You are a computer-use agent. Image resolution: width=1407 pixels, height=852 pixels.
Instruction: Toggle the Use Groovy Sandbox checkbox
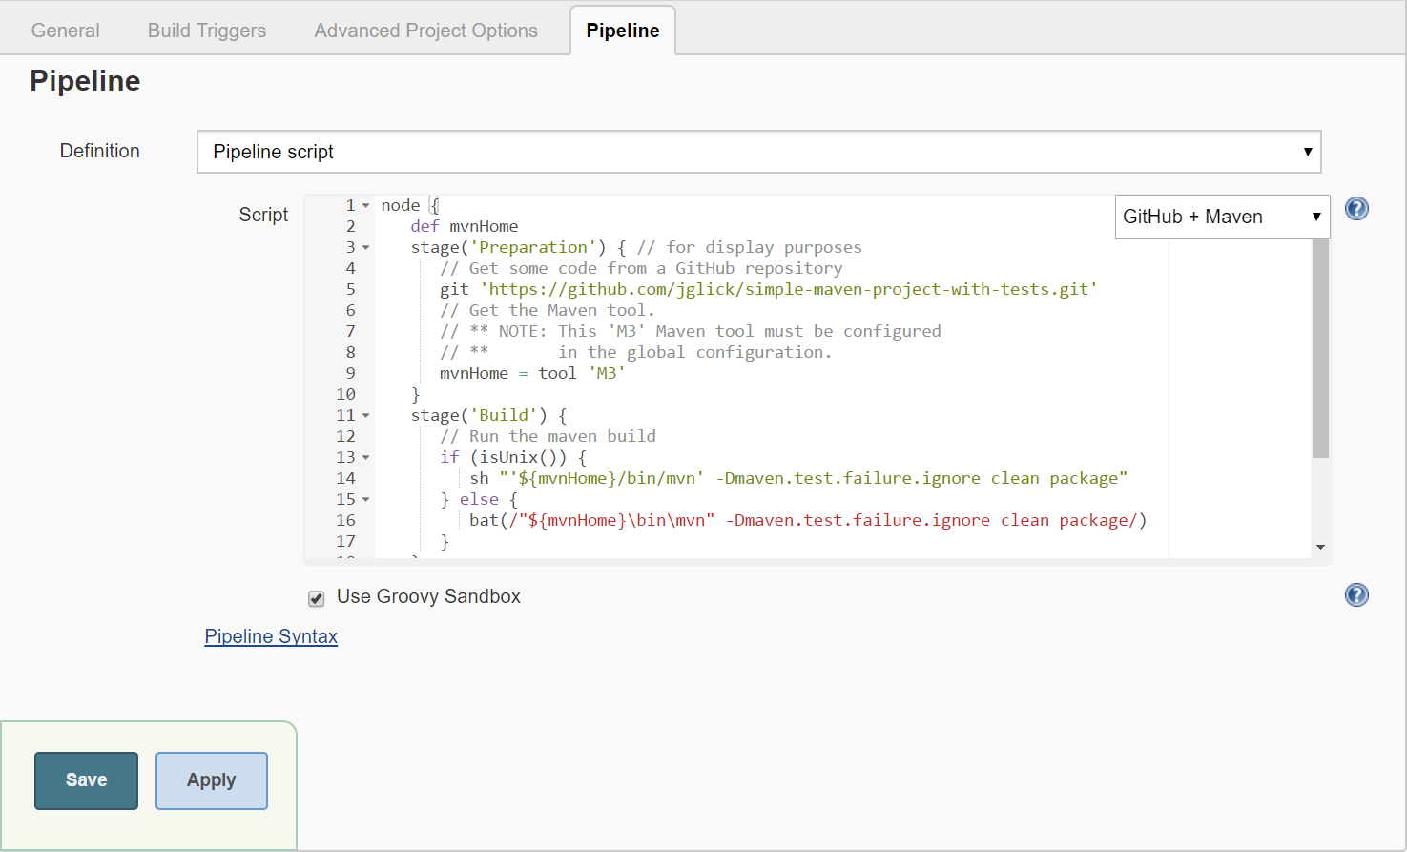(x=317, y=598)
